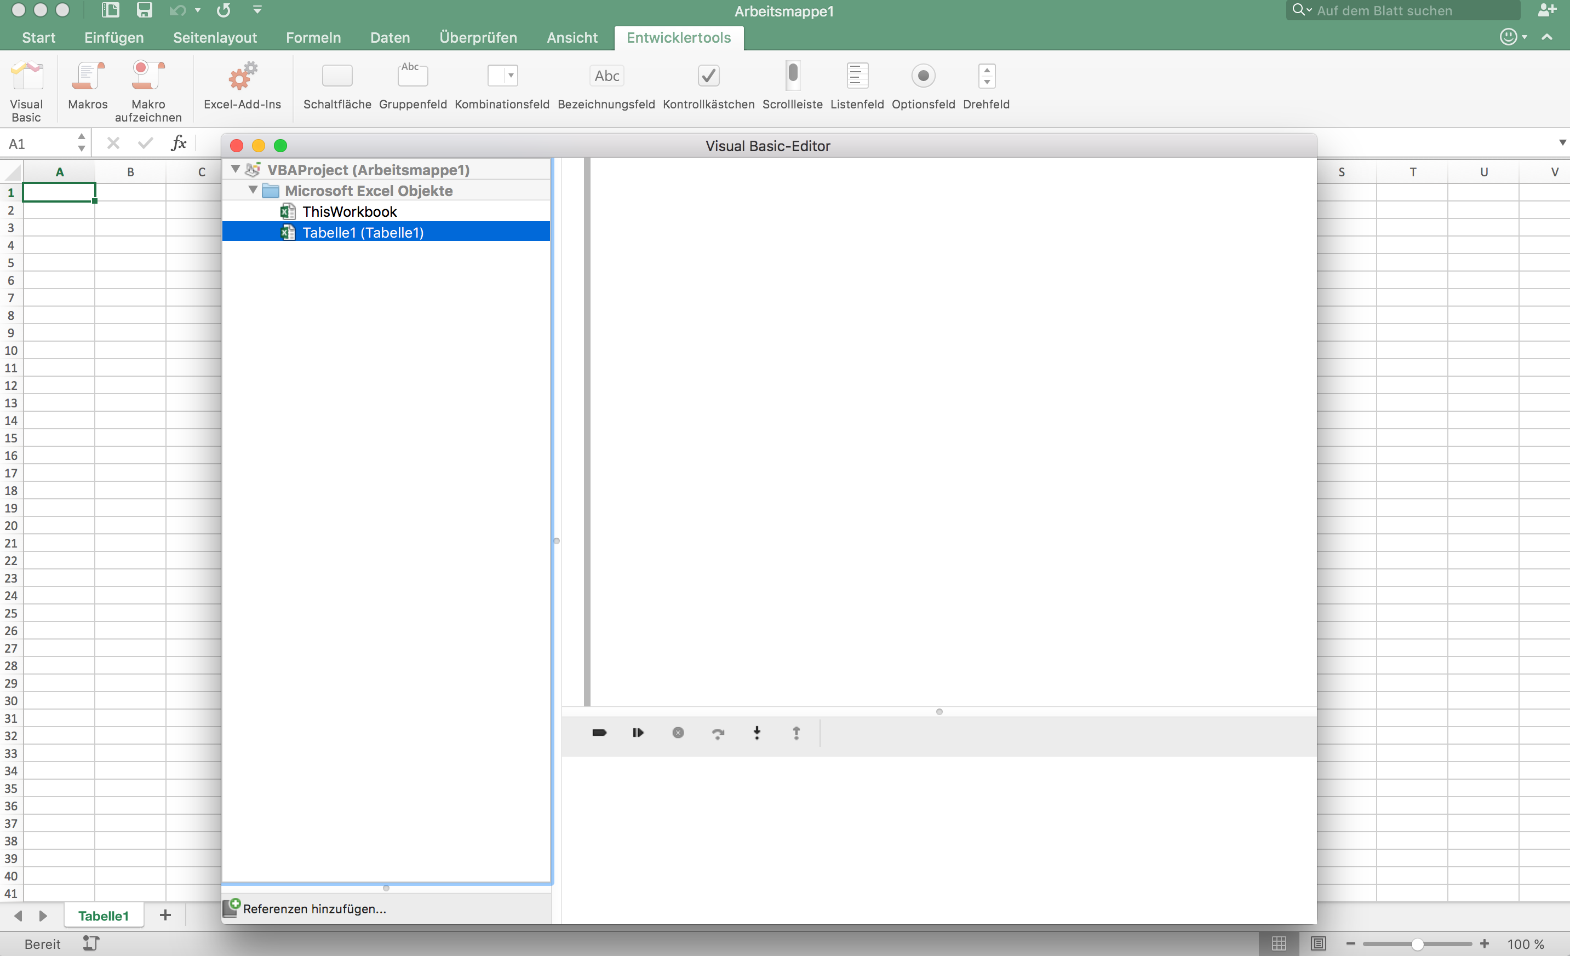This screenshot has width=1570, height=956.
Task: Expand the formula bar dropdown arrow
Action: (1562, 143)
